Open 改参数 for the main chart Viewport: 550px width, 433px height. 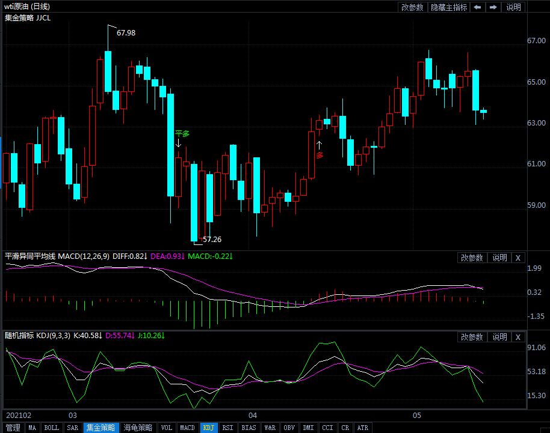[x=412, y=7]
